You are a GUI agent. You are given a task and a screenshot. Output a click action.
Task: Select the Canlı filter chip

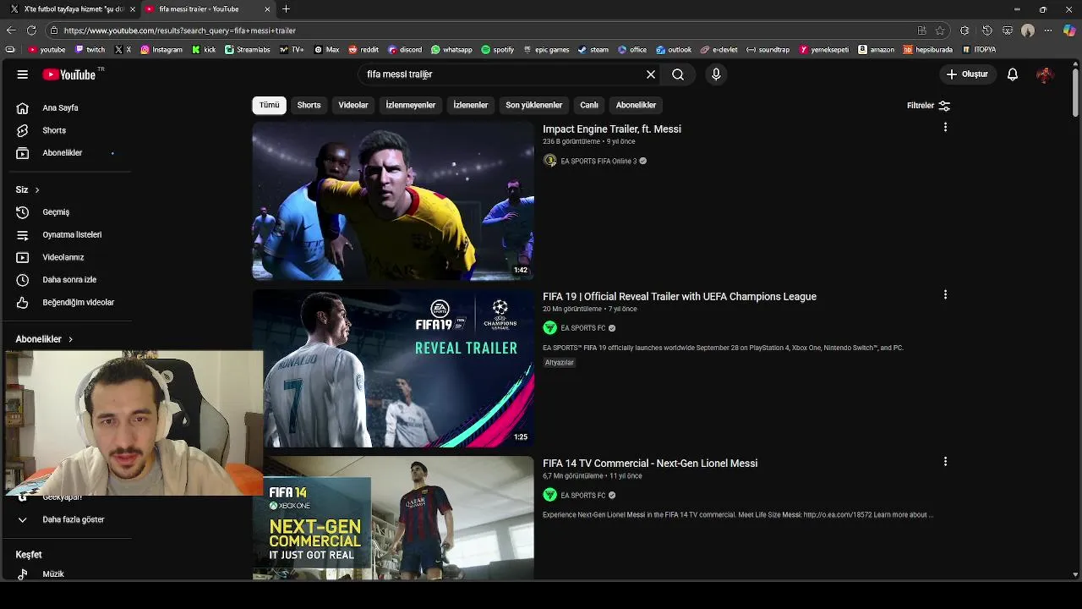point(589,105)
